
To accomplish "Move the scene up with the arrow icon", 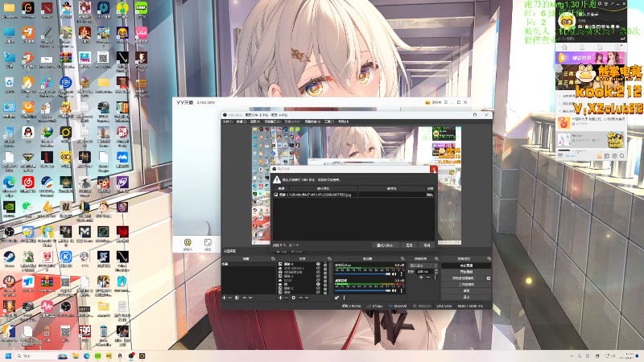I will coord(245,298).
